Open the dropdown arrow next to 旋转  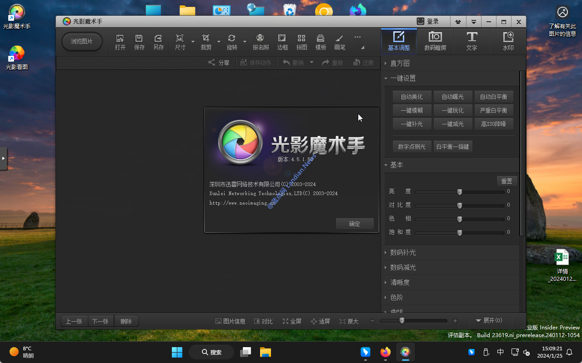245,42
